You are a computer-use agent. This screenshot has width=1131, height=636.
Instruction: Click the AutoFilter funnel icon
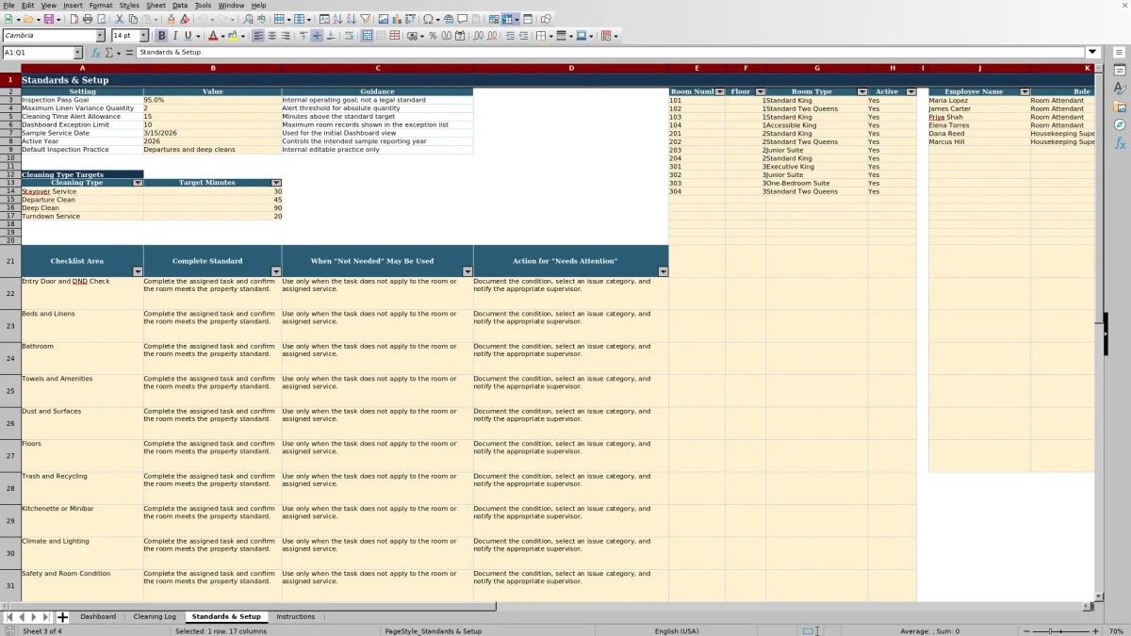coord(365,19)
